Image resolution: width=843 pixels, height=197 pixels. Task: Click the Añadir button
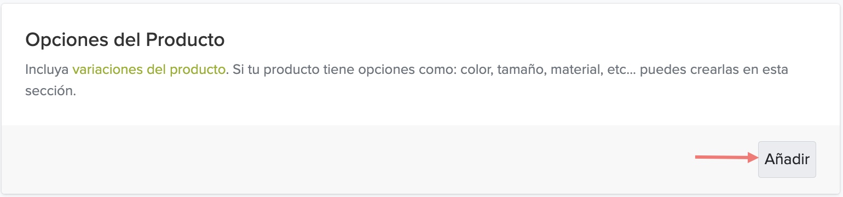click(x=787, y=159)
